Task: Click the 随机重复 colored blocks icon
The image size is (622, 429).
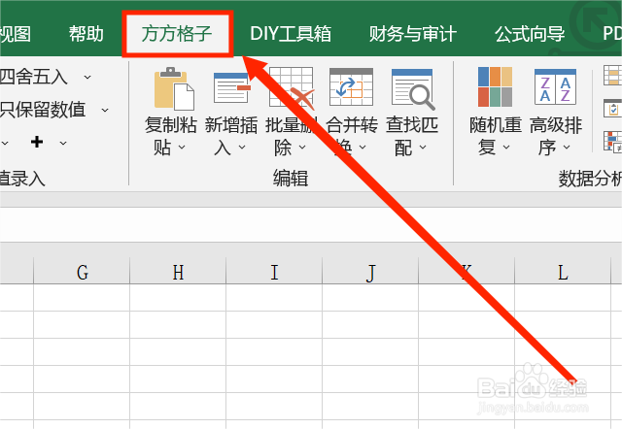Action: pyautogui.click(x=495, y=86)
